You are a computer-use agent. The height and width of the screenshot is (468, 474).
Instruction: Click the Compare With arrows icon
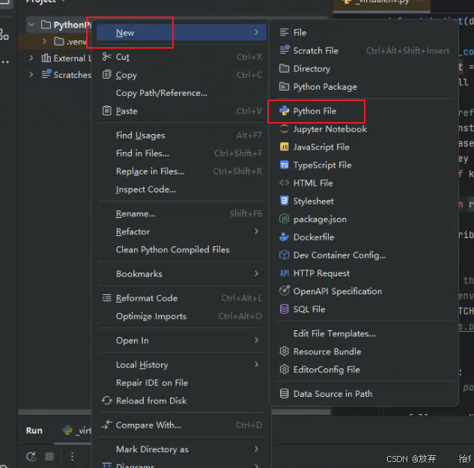click(106, 425)
